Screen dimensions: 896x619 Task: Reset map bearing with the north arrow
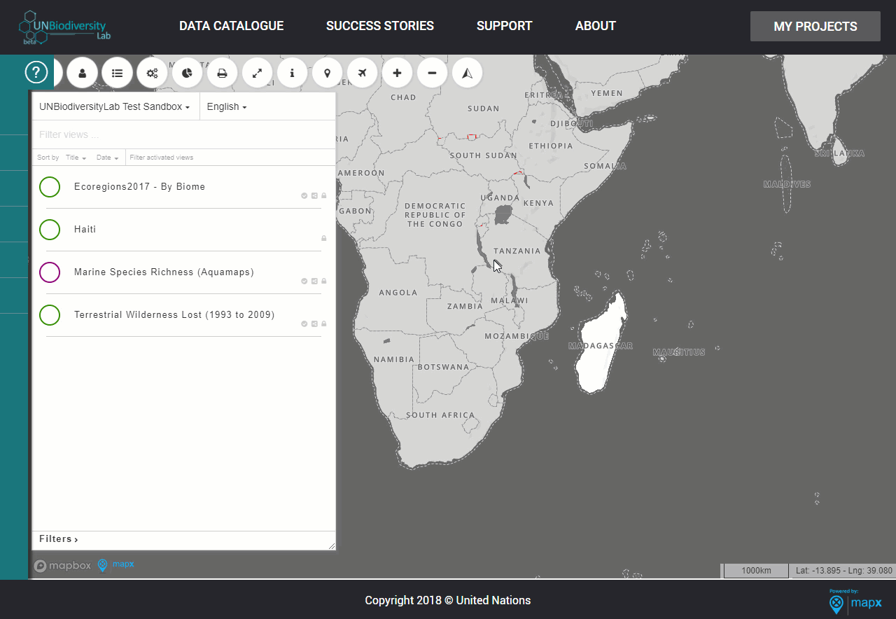point(467,73)
